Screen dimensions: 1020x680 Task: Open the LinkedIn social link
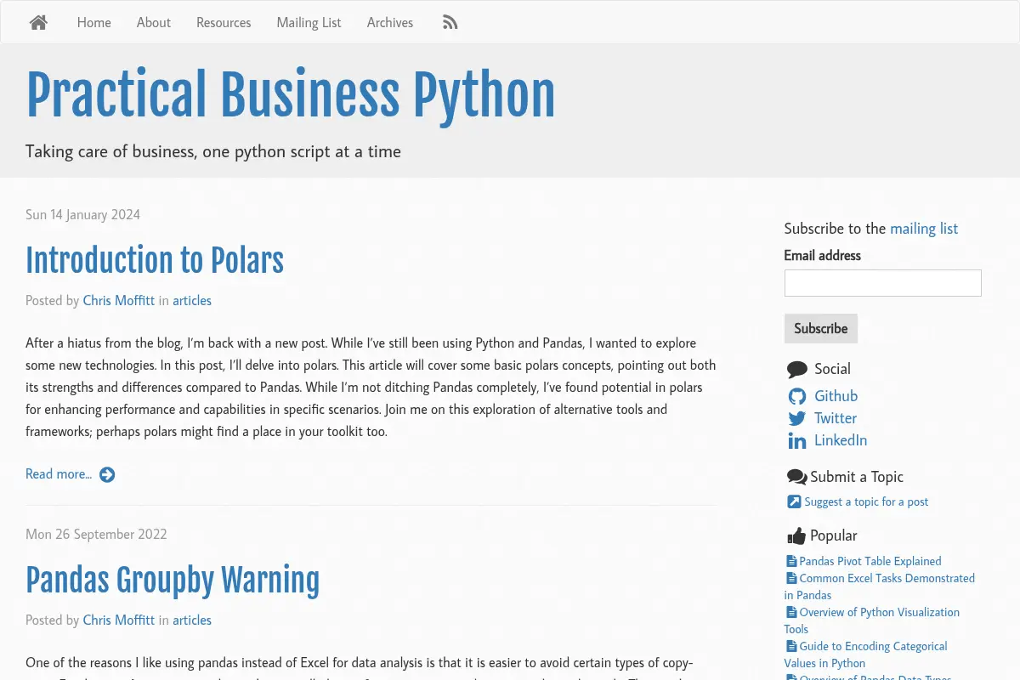click(x=841, y=440)
